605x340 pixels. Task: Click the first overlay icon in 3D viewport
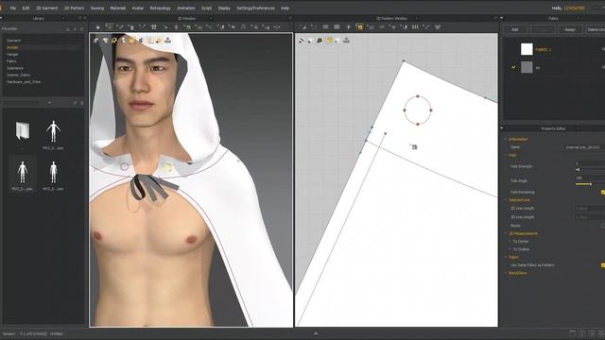click(96, 40)
